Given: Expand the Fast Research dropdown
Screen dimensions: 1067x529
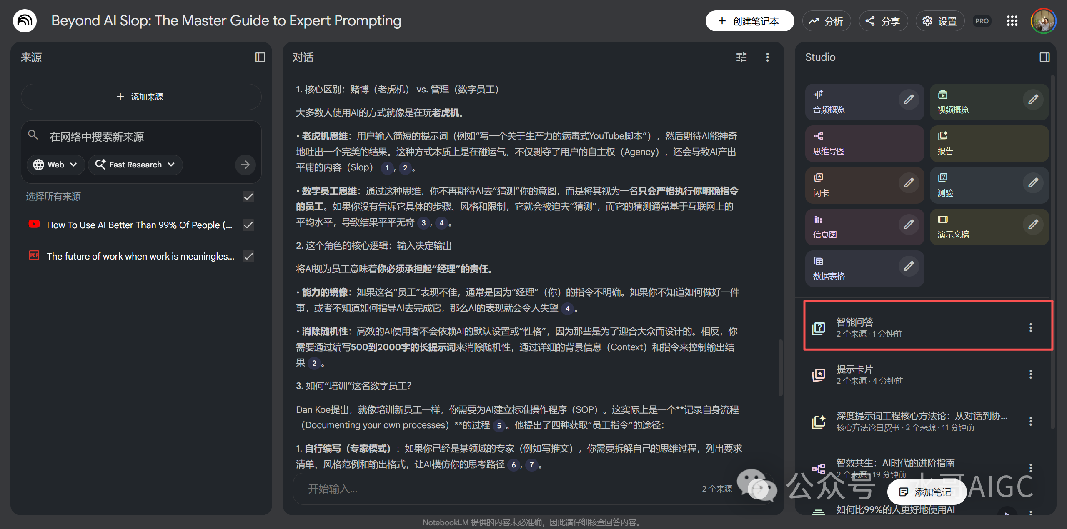Looking at the screenshot, I should [135, 165].
